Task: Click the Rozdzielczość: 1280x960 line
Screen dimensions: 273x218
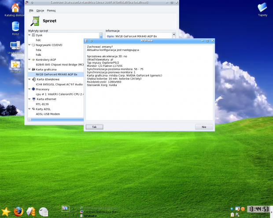Action: [x=104, y=82]
